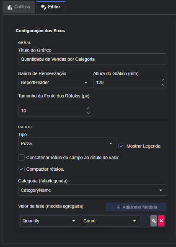This screenshot has width=176, height=247.
Task: Open the Tipo dropdown showing Pizza
Action: point(67,143)
